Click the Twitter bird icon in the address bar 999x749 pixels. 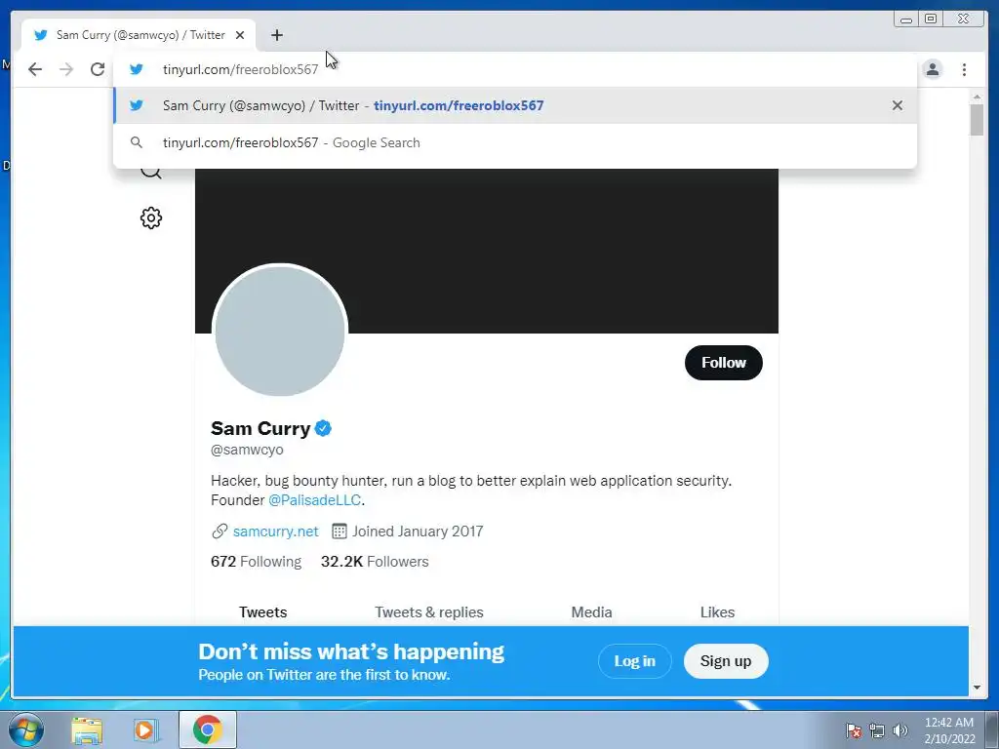pos(137,69)
